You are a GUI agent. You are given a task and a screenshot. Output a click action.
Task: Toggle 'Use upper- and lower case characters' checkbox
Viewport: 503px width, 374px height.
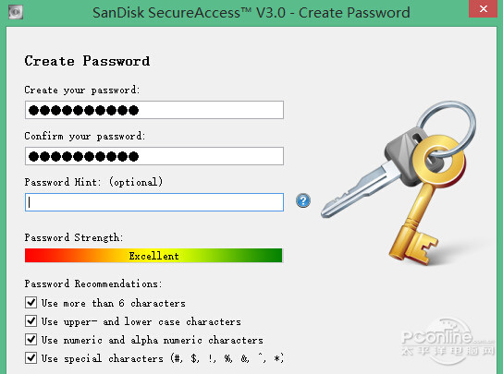31,320
